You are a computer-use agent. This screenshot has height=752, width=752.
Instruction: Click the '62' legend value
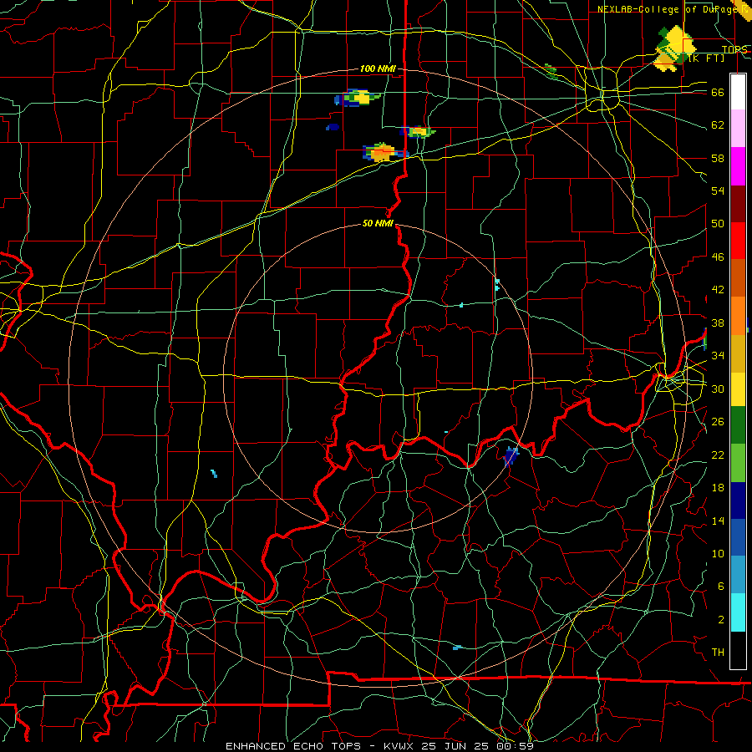coord(718,125)
